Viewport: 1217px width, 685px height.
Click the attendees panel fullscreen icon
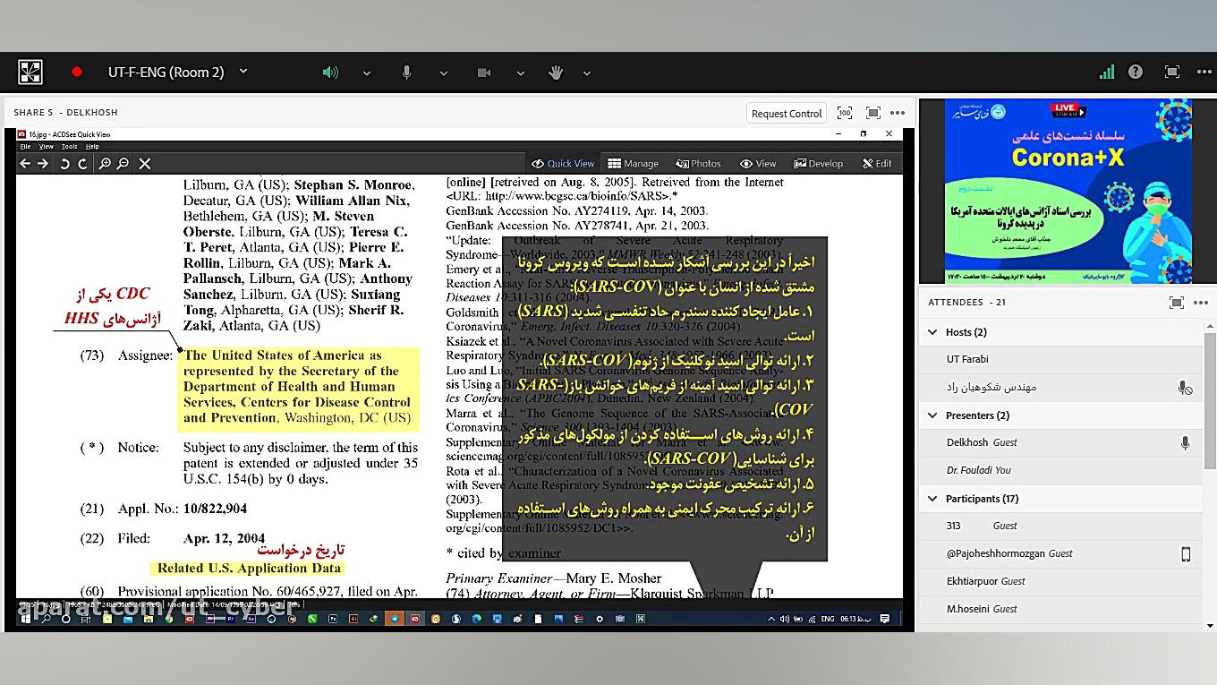[x=1176, y=303]
